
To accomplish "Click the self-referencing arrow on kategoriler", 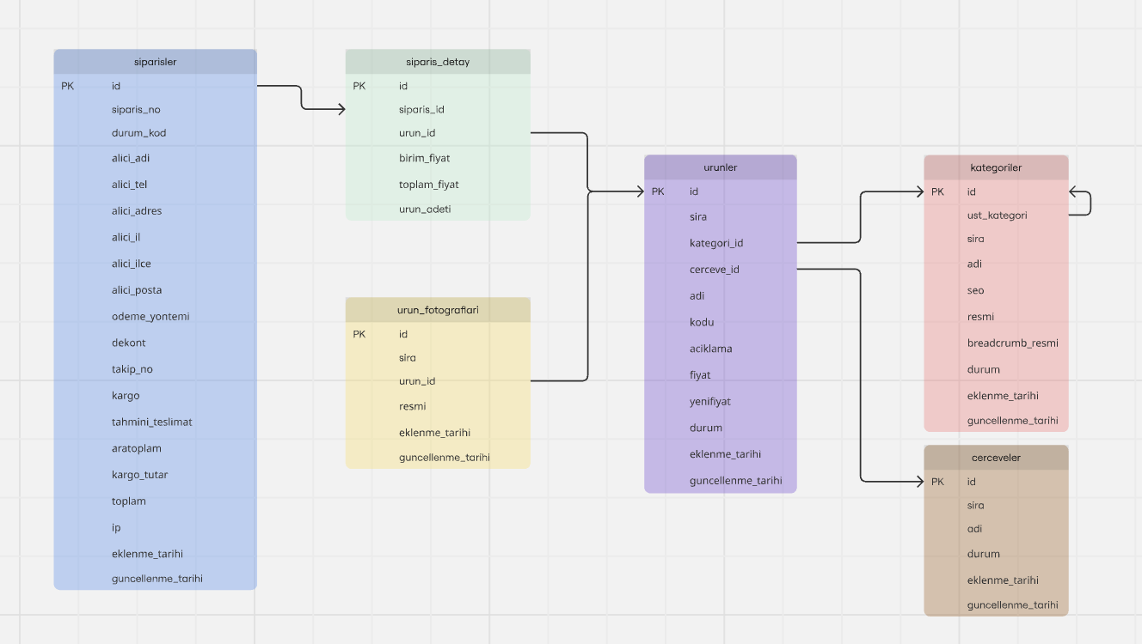I will [1090, 204].
